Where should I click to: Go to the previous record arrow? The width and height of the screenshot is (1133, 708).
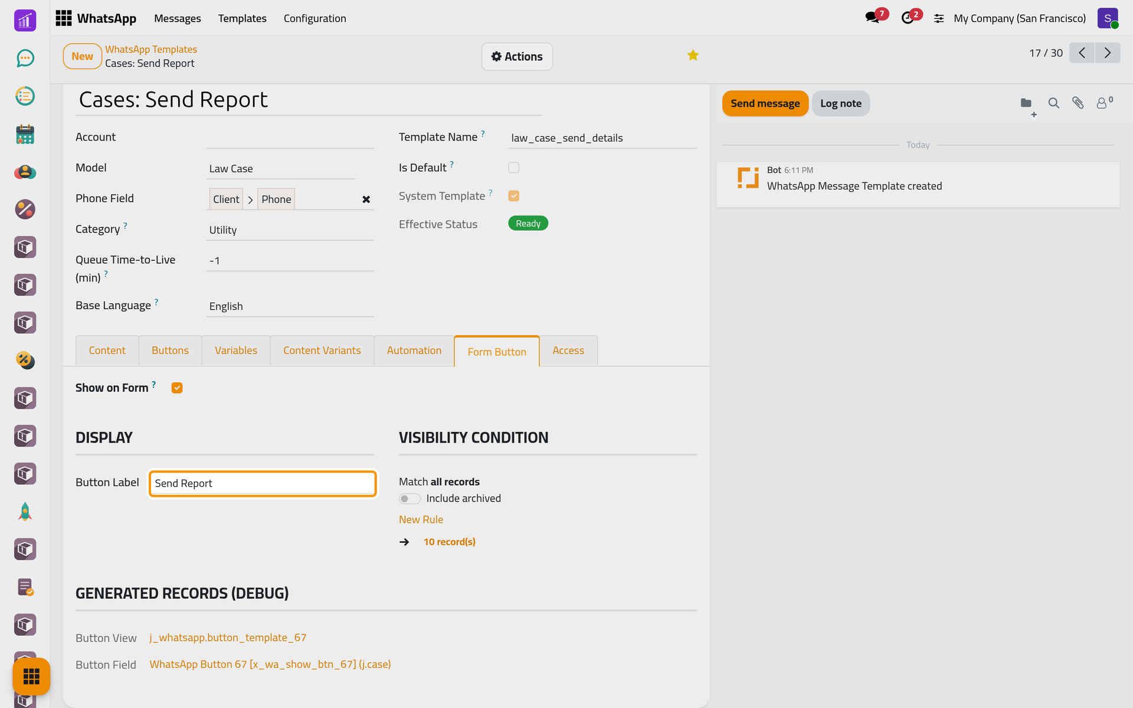1082,53
